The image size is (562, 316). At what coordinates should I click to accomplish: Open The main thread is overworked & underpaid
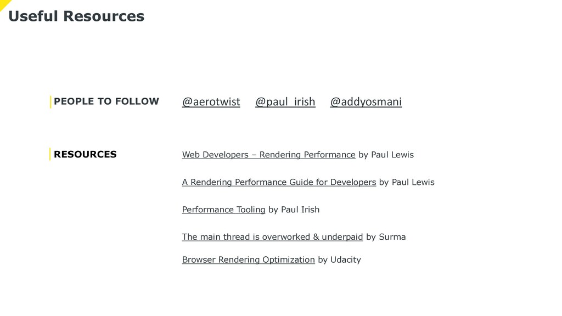tap(272, 237)
